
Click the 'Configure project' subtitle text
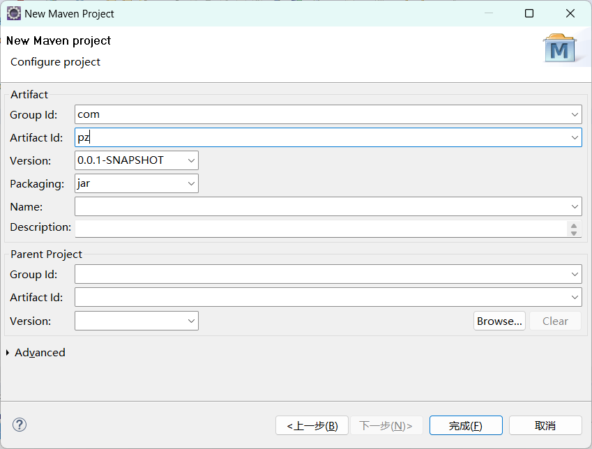point(56,62)
